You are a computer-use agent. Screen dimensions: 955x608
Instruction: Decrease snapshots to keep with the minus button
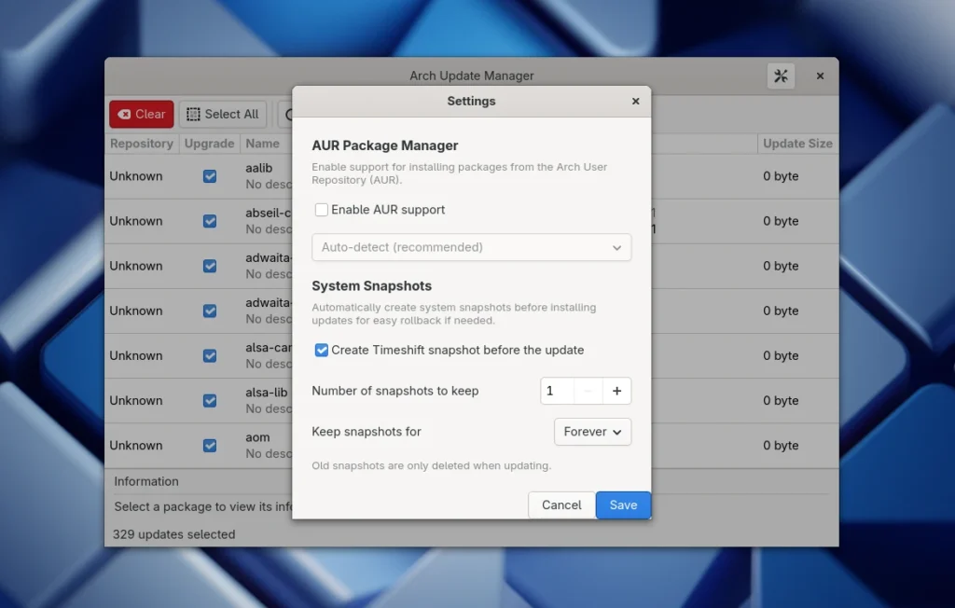pos(587,391)
